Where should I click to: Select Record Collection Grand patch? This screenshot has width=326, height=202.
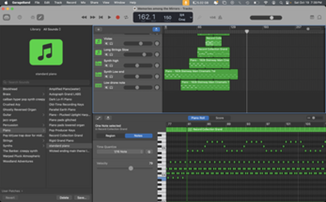click(66, 135)
